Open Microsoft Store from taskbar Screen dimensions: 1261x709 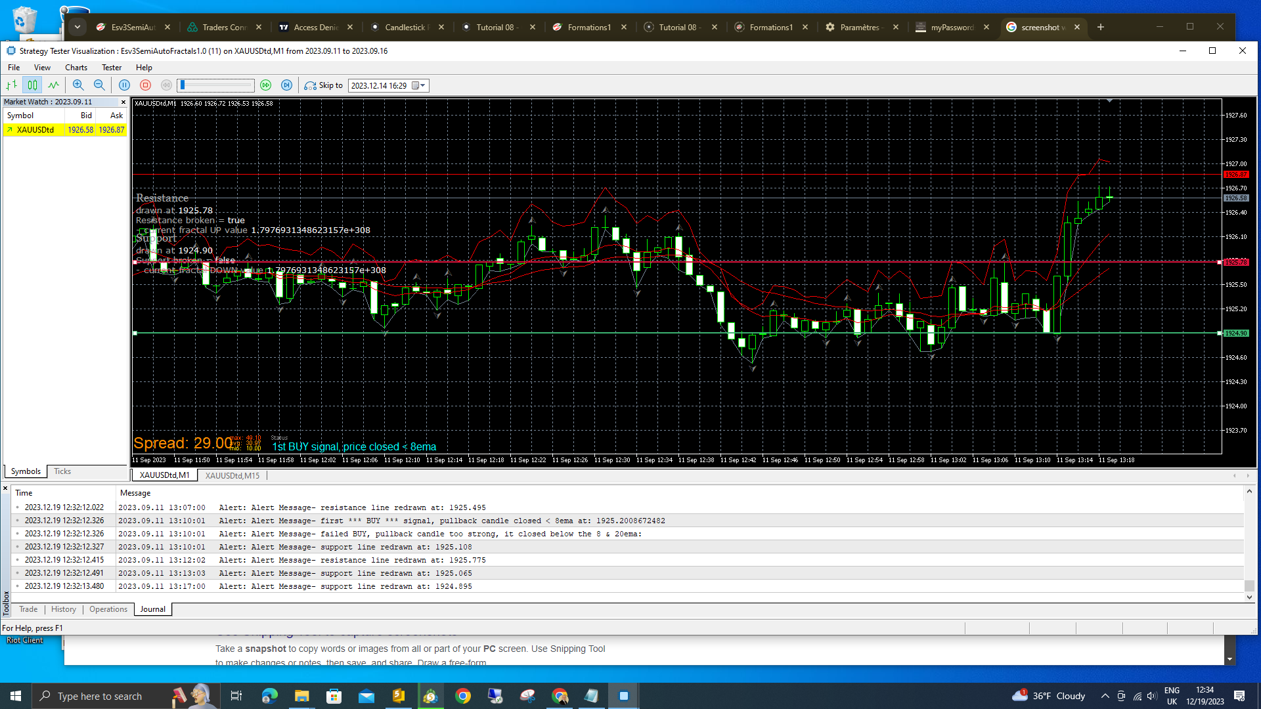(334, 696)
